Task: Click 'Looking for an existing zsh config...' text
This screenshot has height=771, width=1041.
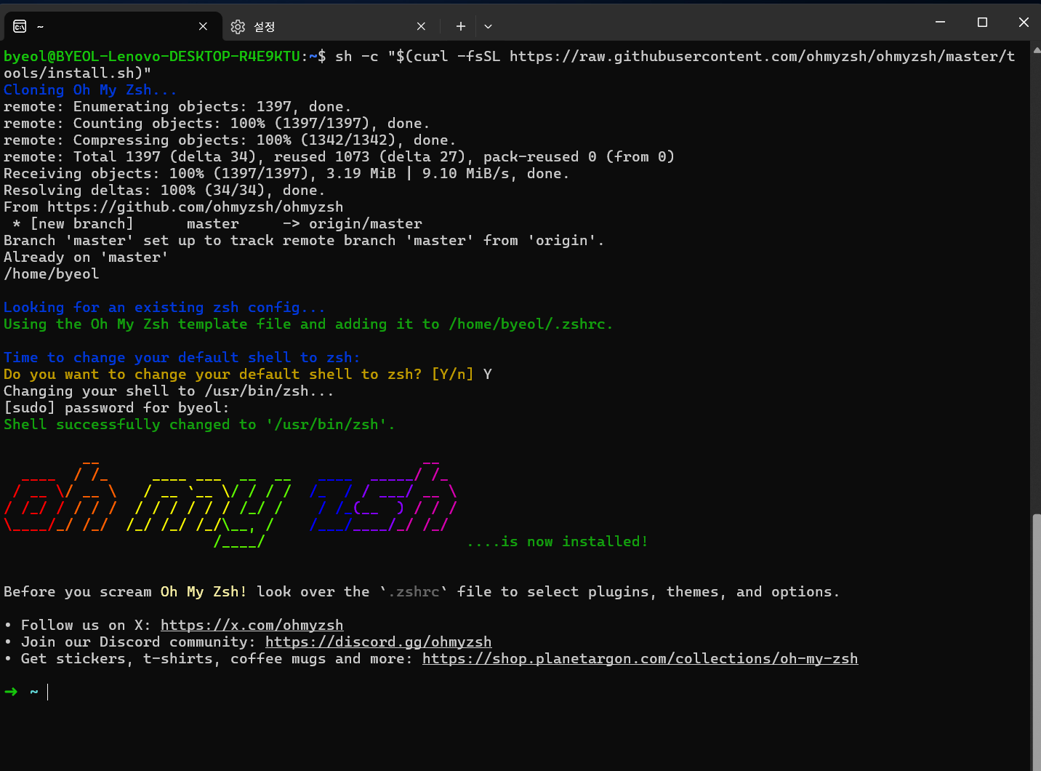Action: (x=164, y=307)
